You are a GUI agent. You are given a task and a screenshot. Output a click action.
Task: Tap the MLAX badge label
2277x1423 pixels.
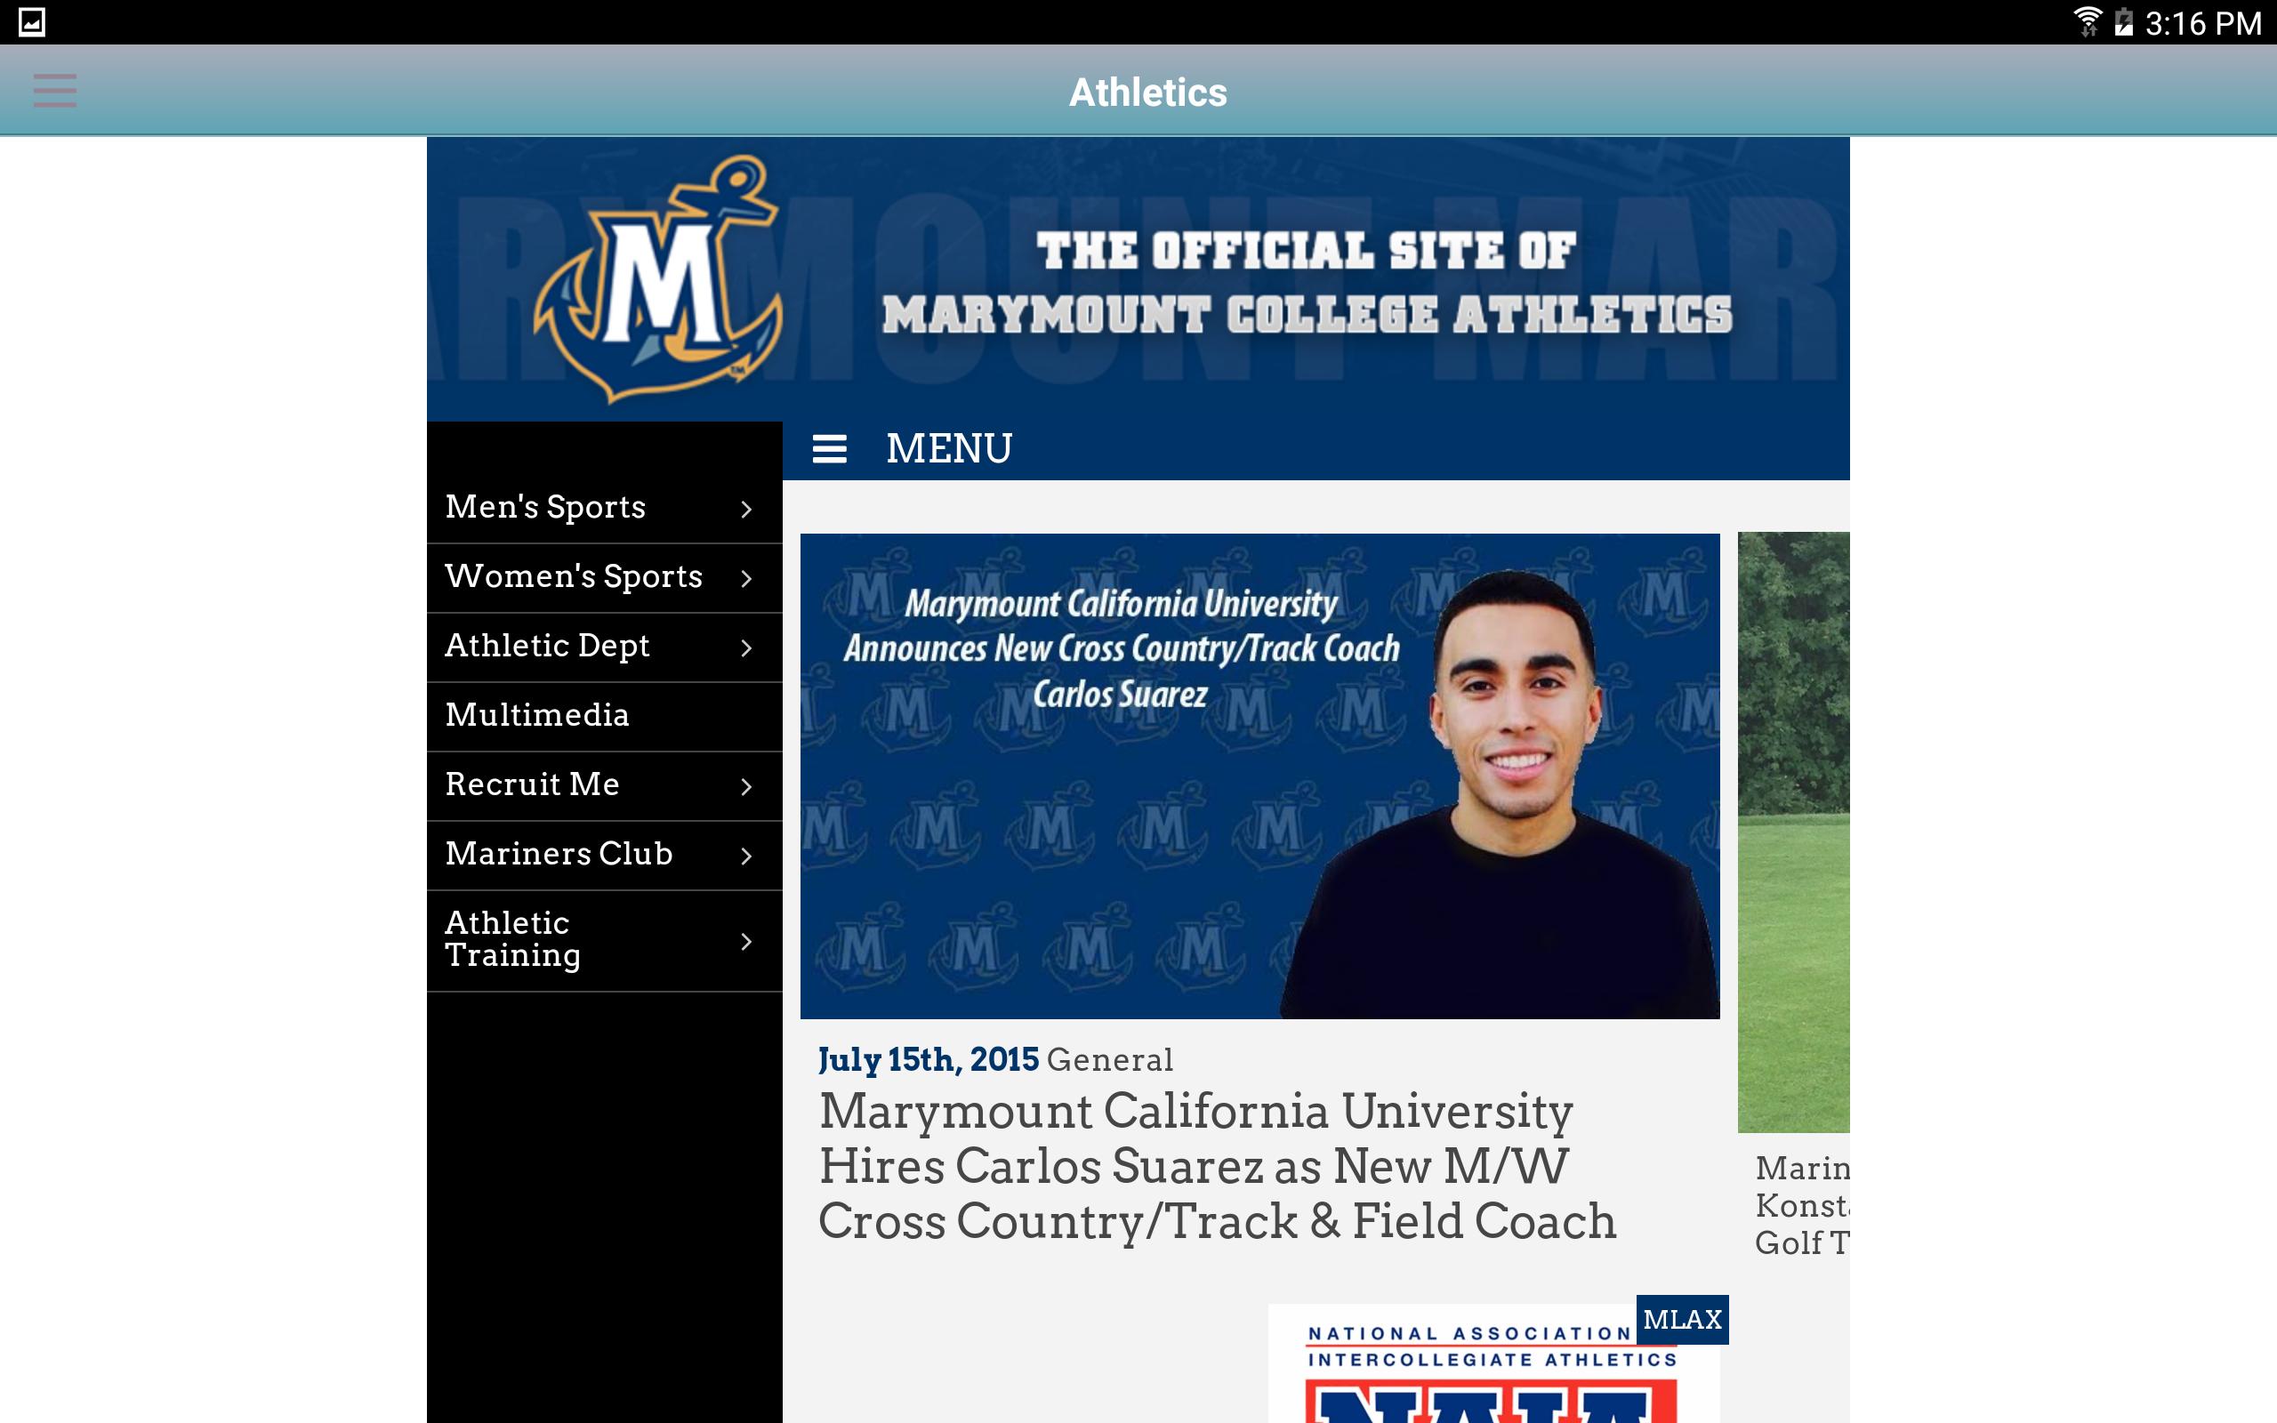(x=1682, y=1320)
